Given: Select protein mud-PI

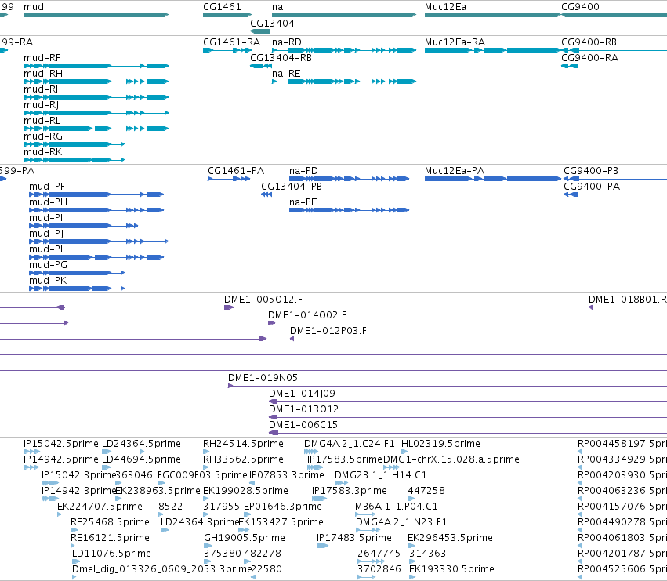Looking at the screenshot, I should coord(83,226).
